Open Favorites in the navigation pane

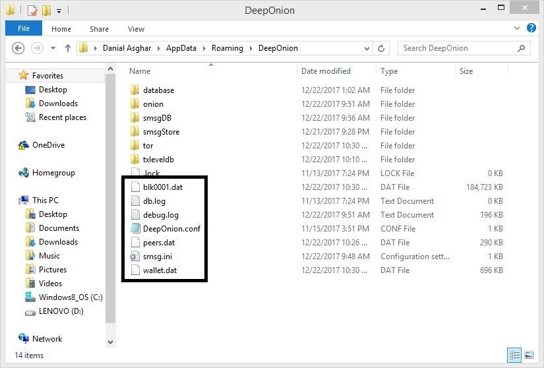[x=47, y=76]
